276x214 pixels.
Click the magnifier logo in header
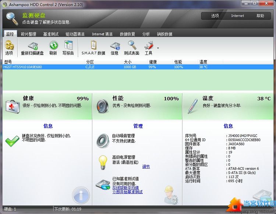12,18
